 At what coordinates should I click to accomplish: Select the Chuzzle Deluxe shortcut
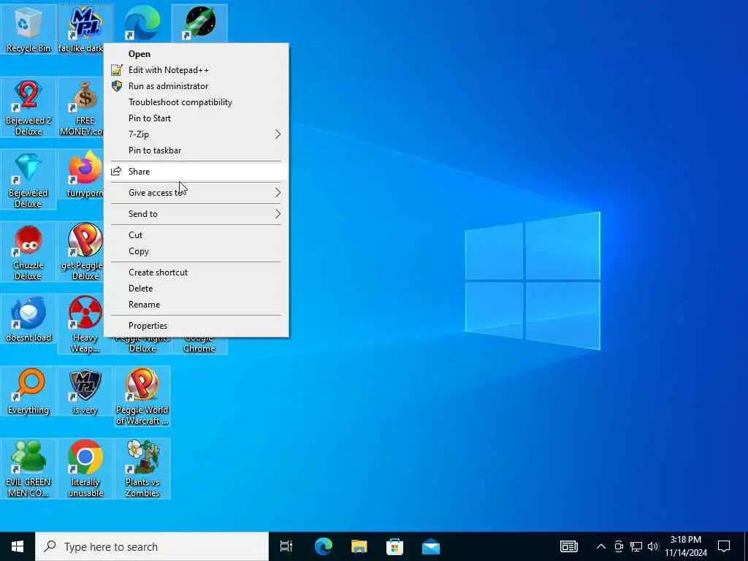pos(28,252)
